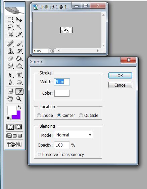Image resolution: width=147 pixels, height=189 pixels.
Task: Click the stroke Width input field
Action: [x=62, y=82]
